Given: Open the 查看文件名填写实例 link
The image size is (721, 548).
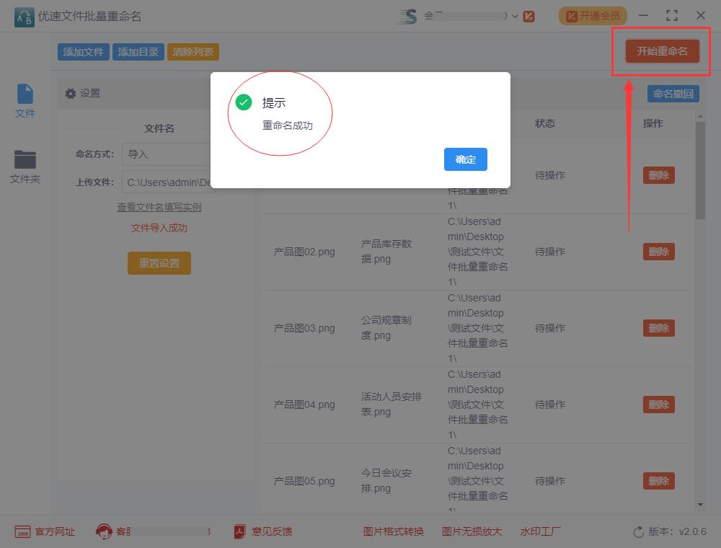Looking at the screenshot, I should tap(159, 208).
